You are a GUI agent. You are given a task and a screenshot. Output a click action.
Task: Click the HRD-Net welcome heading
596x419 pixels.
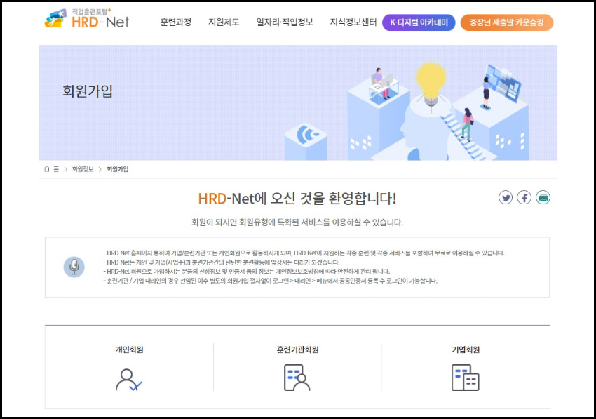click(297, 199)
